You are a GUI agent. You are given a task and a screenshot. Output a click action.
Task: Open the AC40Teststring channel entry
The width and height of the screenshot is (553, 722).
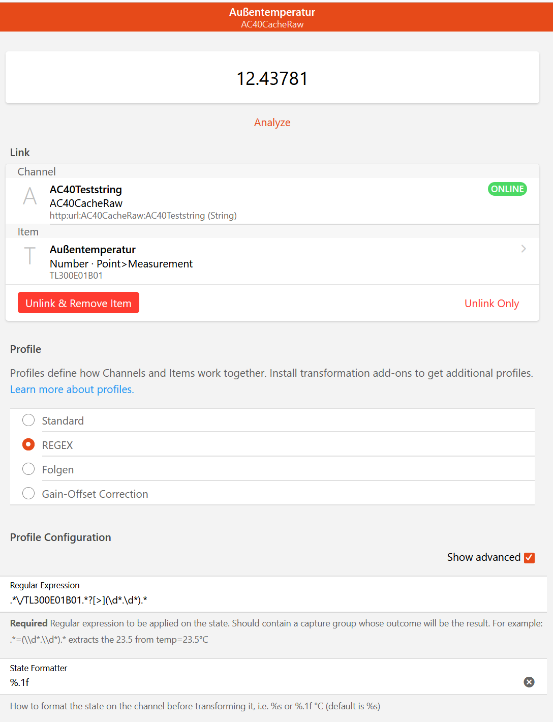tap(86, 190)
